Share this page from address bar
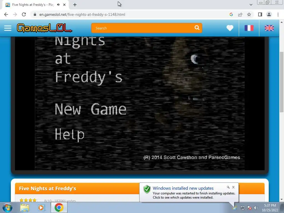 click(x=240, y=14)
